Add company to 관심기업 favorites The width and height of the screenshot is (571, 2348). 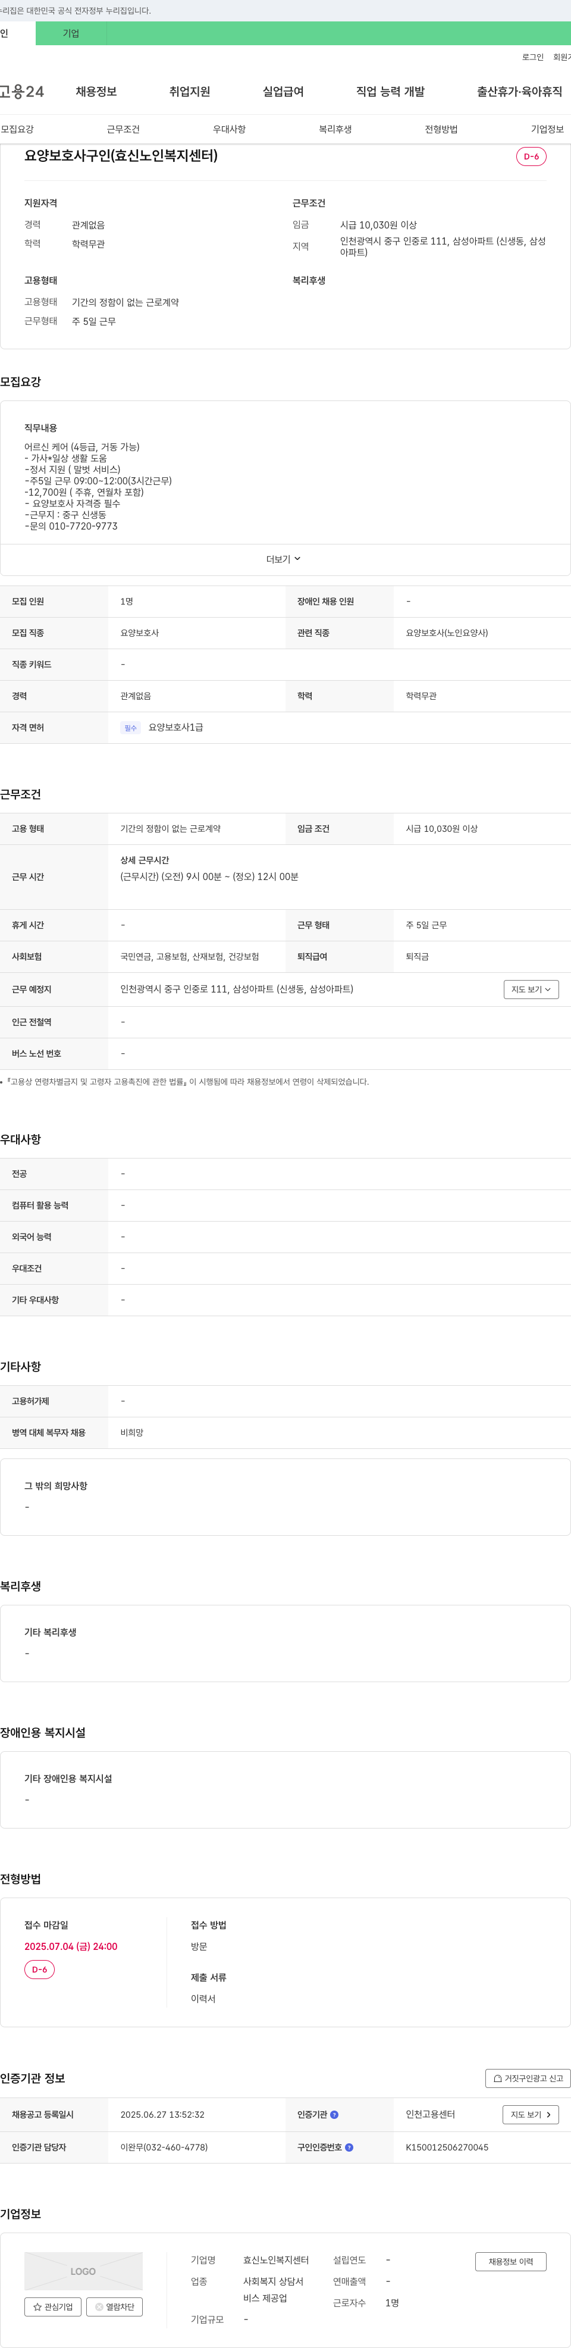pos(53,2306)
